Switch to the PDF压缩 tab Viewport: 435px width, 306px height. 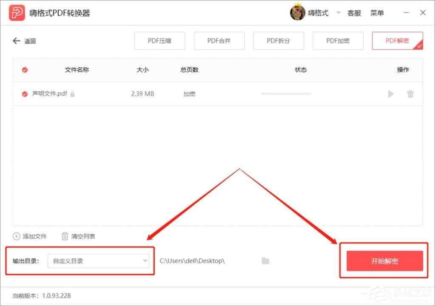click(159, 41)
